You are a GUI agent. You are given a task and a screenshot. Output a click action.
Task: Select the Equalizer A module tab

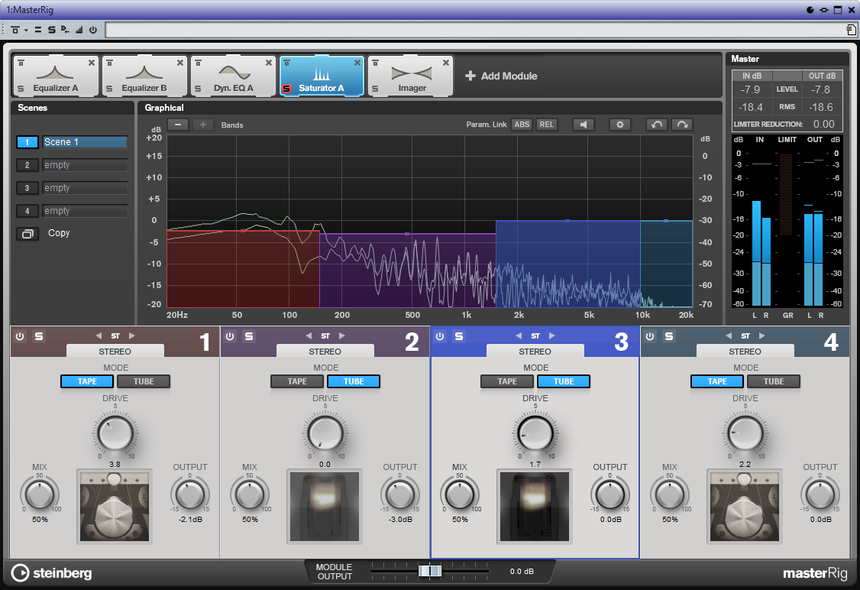[56, 76]
